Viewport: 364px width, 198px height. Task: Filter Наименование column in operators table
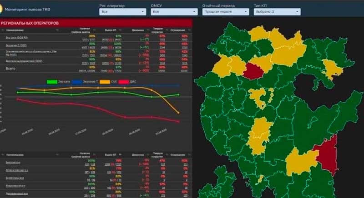point(57,30)
